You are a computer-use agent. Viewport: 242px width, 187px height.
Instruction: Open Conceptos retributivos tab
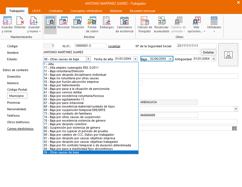click(x=86, y=11)
